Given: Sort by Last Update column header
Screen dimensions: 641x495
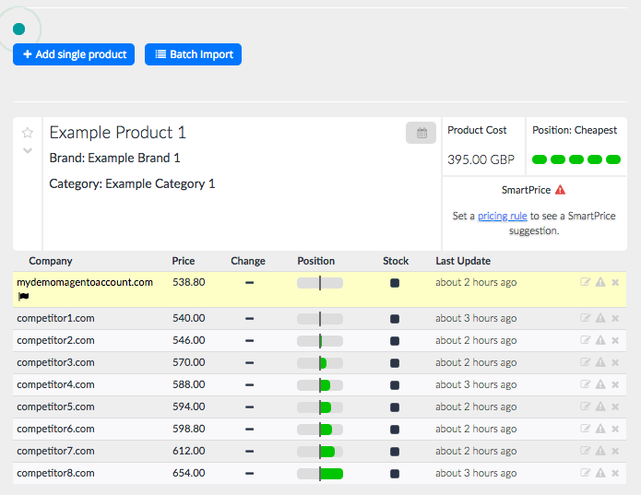Looking at the screenshot, I should click(463, 261).
